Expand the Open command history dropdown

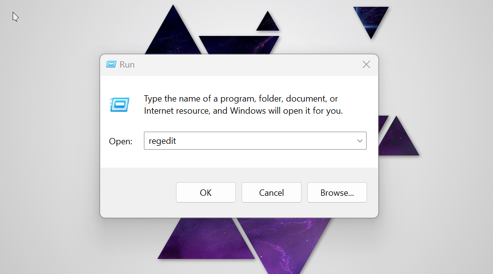pos(360,141)
